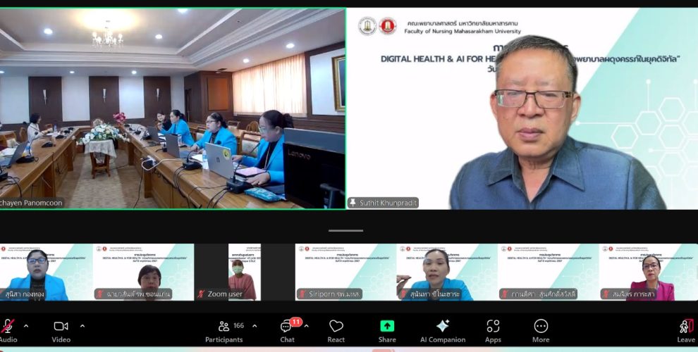The image size is (698, 352).
Task: Select the สุนันทา participant thumbnail
Action: [x=446, y=272]
